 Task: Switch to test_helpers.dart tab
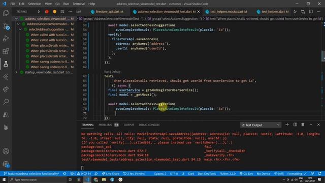(x=273, y=12)
